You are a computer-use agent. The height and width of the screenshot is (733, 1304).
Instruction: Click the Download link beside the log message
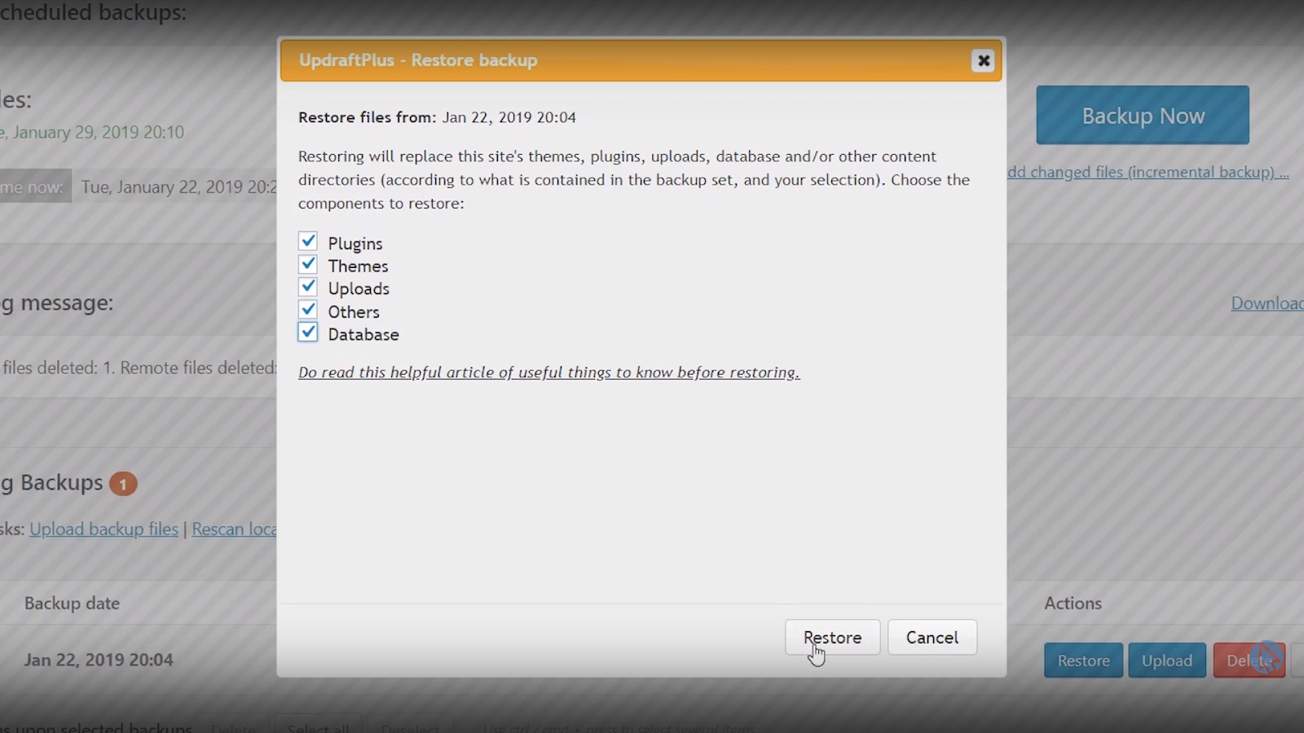1267,303
